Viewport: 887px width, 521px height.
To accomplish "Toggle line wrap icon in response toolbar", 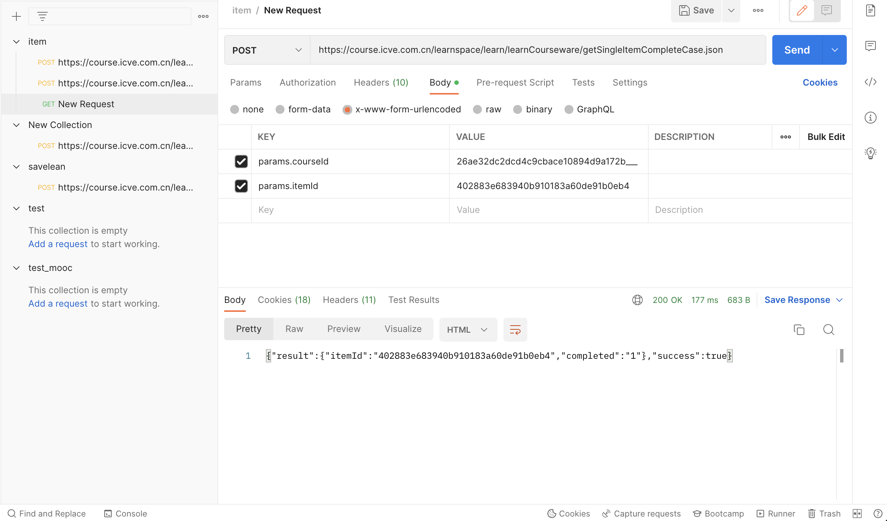I will pyautogui.click(x=515, y=330).
